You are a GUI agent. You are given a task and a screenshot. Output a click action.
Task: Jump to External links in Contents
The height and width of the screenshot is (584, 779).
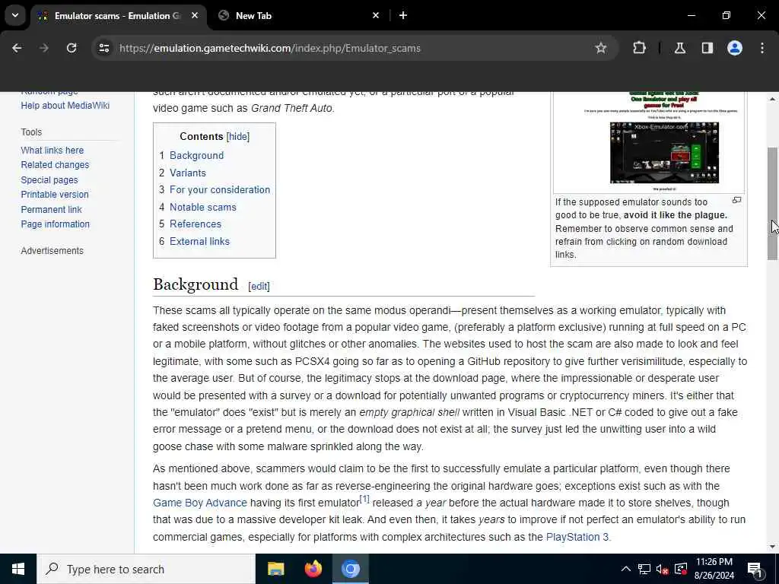(x=200, y=241)
